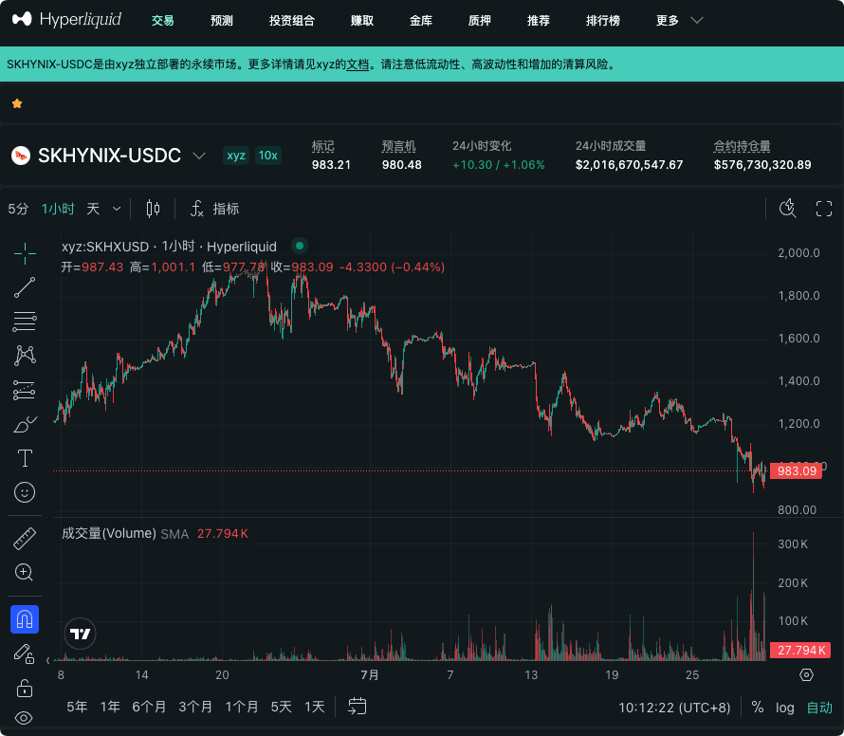Click the 预言机 price 980.48
The width and height of the screenshot is (844, 736).
click(401, 165)
